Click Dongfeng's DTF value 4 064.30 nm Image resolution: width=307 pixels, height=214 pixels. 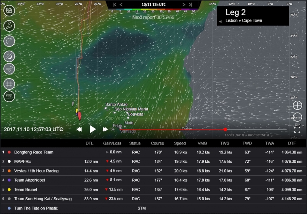[292, 152]
